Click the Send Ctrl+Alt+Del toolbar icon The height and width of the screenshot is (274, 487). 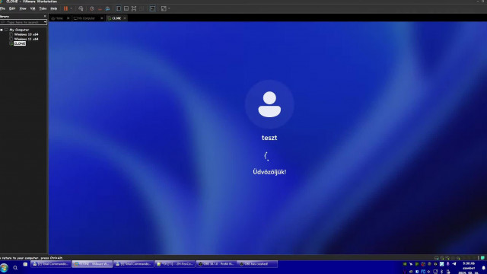81,8
